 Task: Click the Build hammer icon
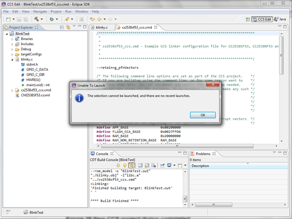[37, 19]
